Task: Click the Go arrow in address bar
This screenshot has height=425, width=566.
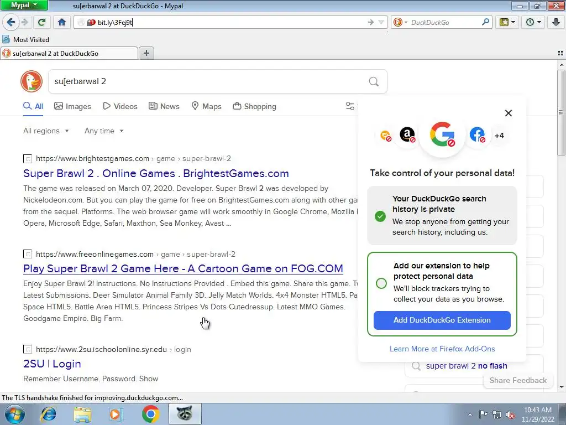Action: 371,22
